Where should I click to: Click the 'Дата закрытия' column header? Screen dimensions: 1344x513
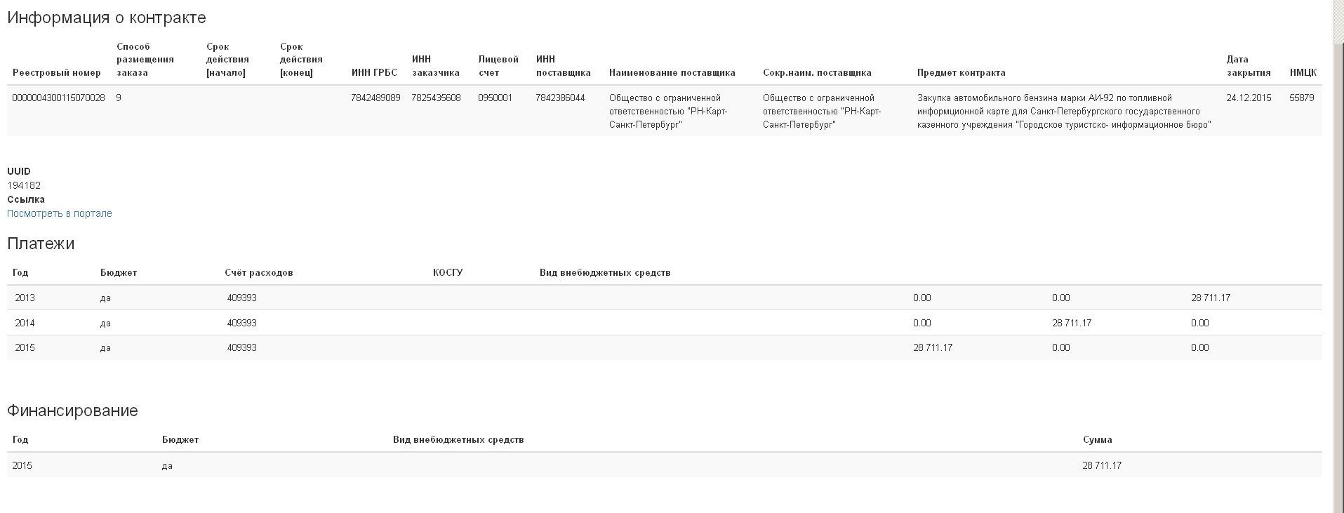tap(1249, 66)
